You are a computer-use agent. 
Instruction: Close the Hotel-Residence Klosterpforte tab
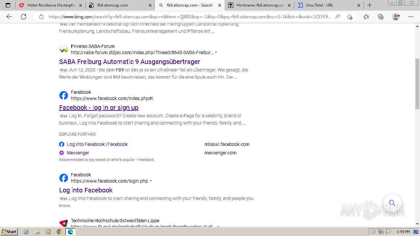[x=80, y=5]
